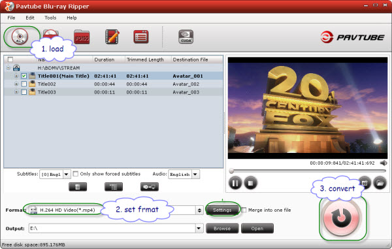Load Blu-ray disc with the disc icon
392x249 pixels.
pos(20,37)
